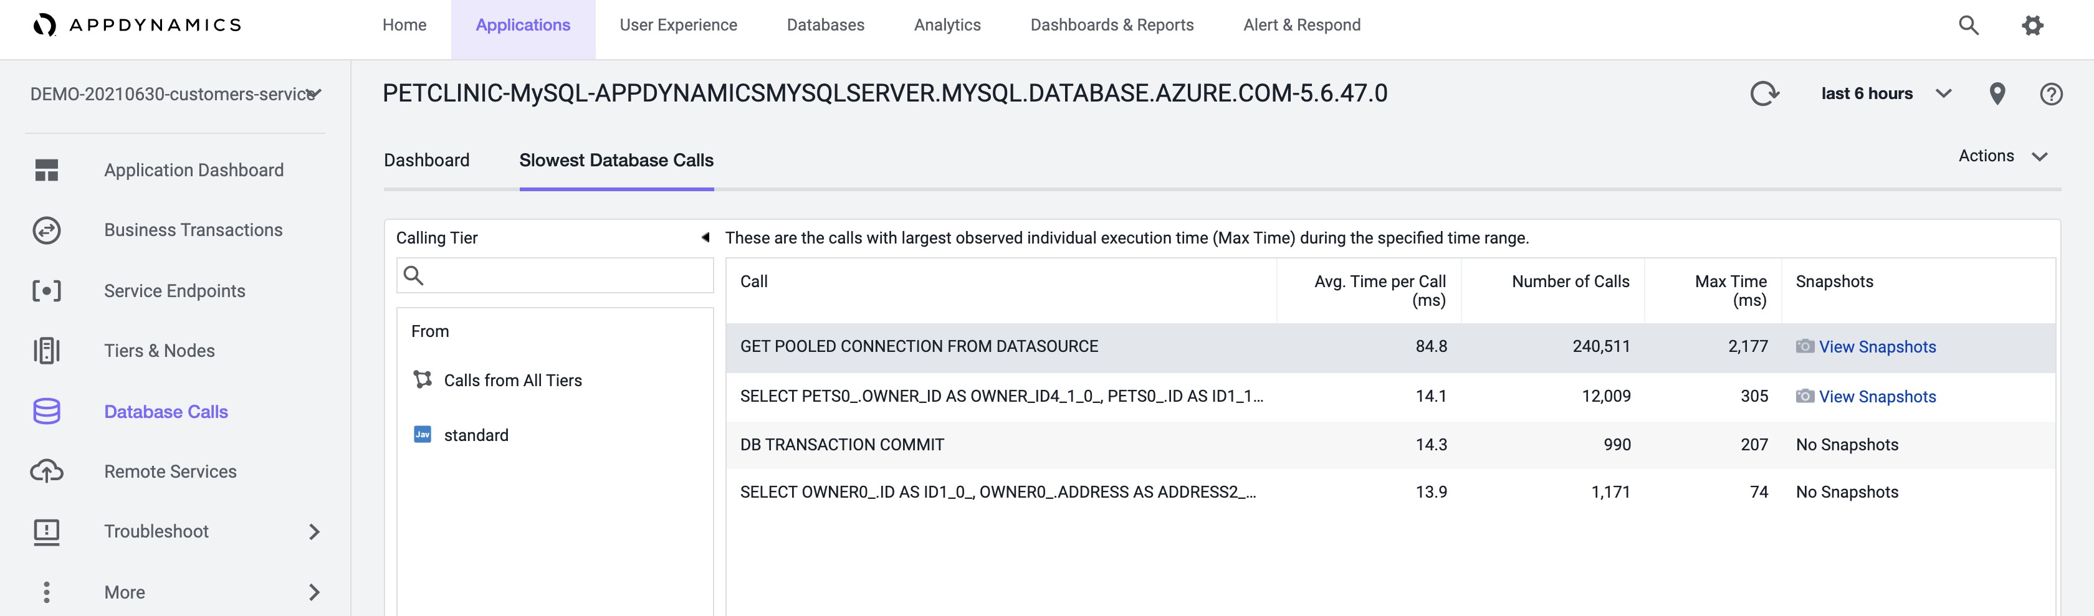Viewport: 2094px width, 616px height.
Task: Click the 240,511 number of calls value
Action: click(1600, 346)
